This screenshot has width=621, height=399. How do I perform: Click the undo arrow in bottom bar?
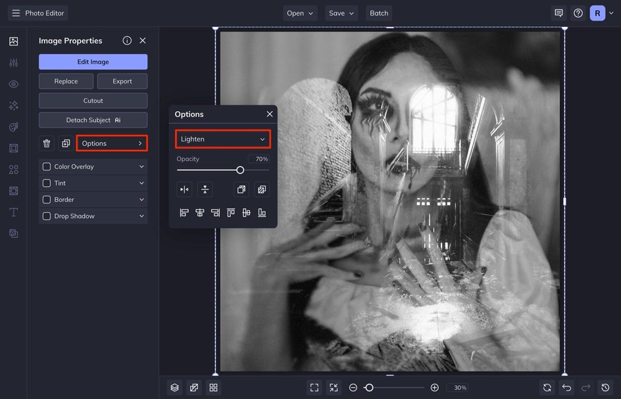click(x=566, y=388)
